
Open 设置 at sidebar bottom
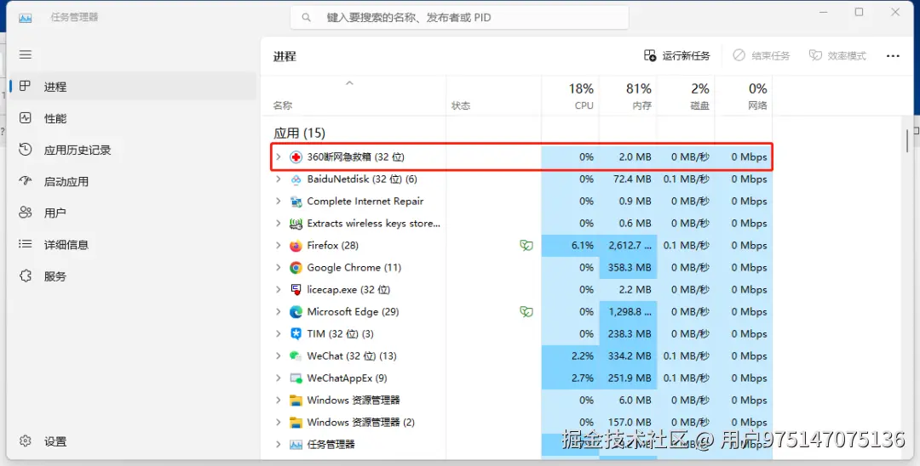(x=133, y=441)
